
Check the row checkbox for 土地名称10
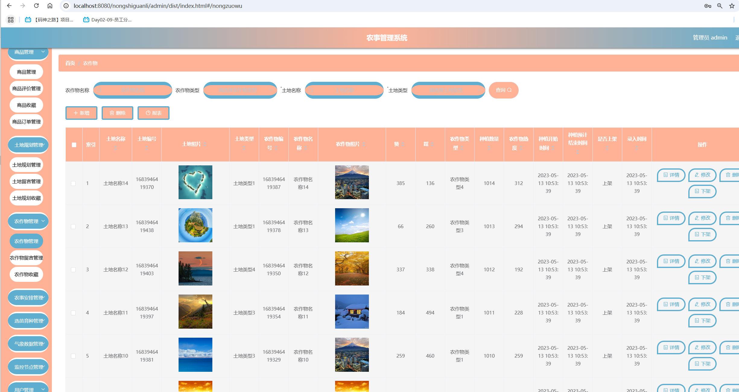coord(73,356)
